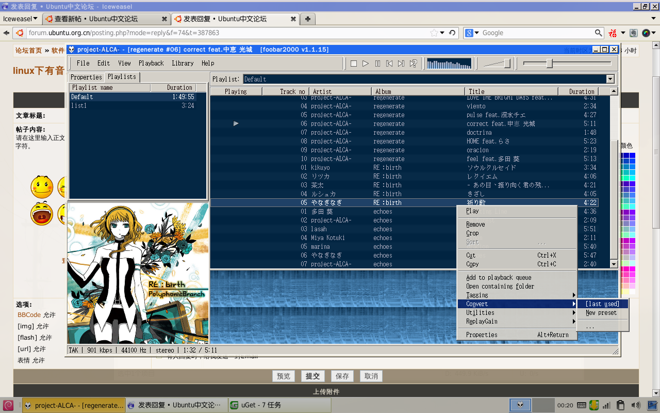
Task: Adjust the volume slider knob
Action: tap(507, 63)
